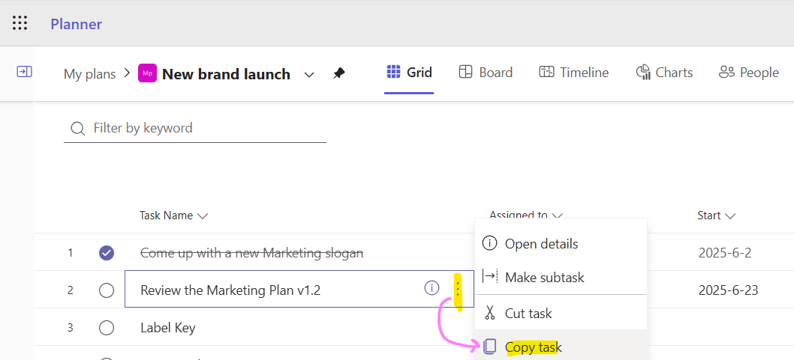Switch to the Charts view tab

click(x=664, y=73)
